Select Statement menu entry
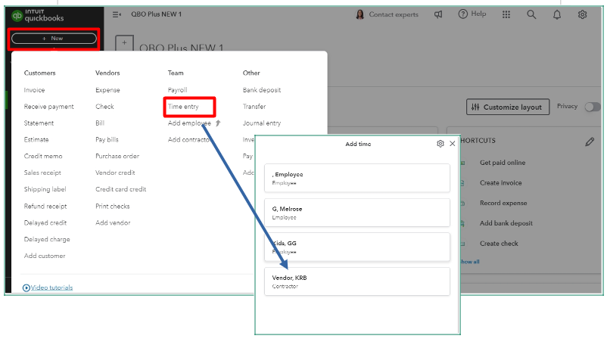Viewport: 607px width, 342px height. (39, 123)
